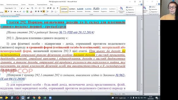This screenshot has height=100, width=178.
Task: Open Word from the Windows taskbar
Action: tap(23, 98)
